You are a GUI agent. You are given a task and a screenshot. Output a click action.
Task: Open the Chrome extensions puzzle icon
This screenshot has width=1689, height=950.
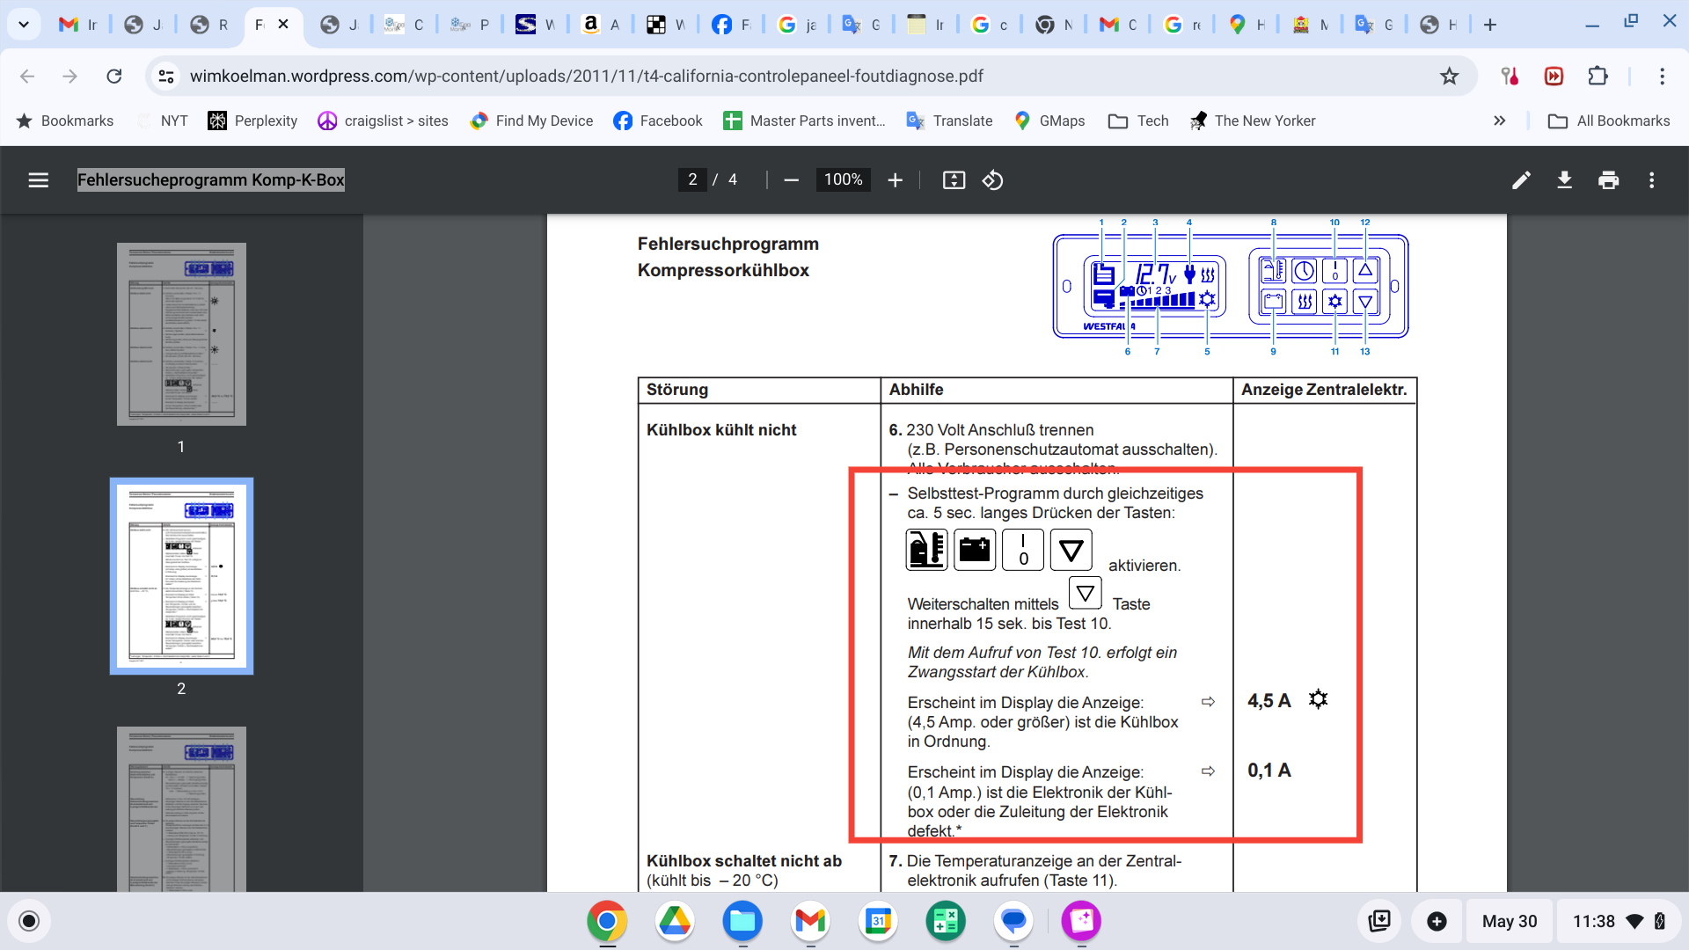(1598, 77)
